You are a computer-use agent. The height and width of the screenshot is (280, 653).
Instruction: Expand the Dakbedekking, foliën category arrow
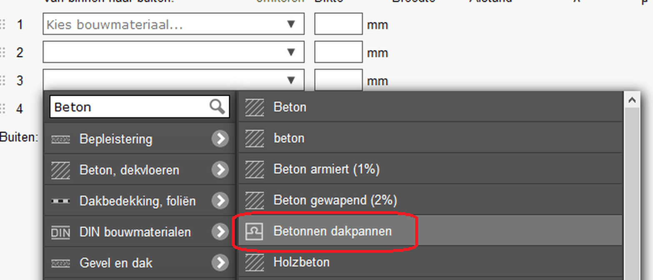click(x=220, y=201)
